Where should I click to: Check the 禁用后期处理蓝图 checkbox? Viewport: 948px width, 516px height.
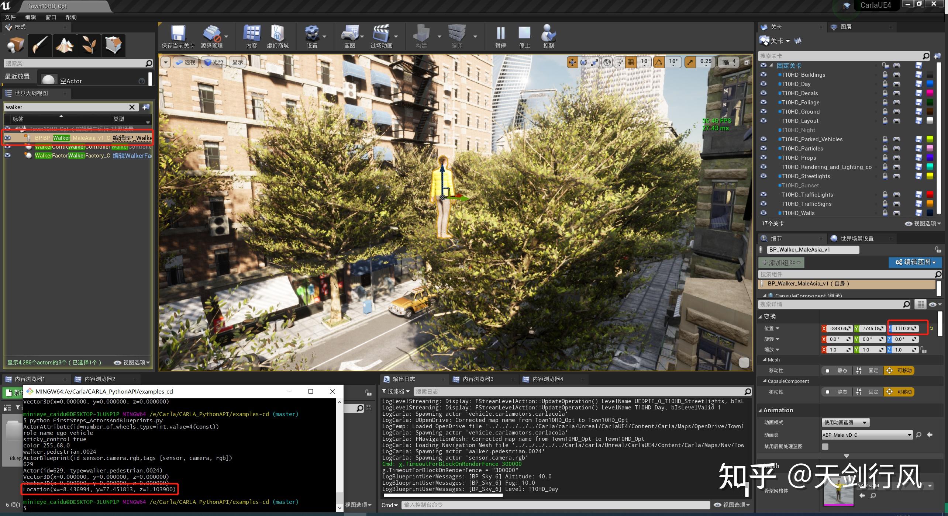coord(825,447)
